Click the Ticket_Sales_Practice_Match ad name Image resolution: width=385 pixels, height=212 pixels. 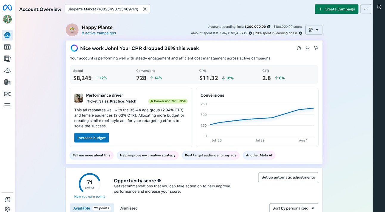tap(111, 101)
